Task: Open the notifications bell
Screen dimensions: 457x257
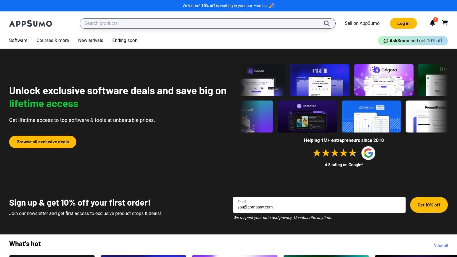Action: (432, 23)
